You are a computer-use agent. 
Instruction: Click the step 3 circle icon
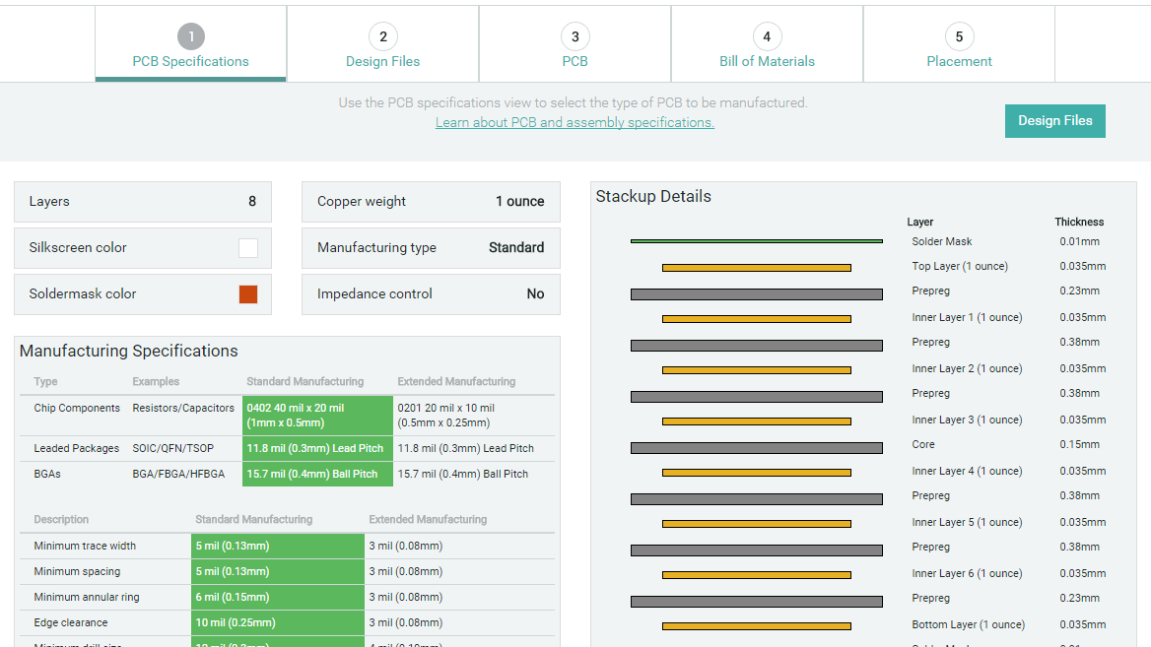pyautogui.click(x=575, y=37)
